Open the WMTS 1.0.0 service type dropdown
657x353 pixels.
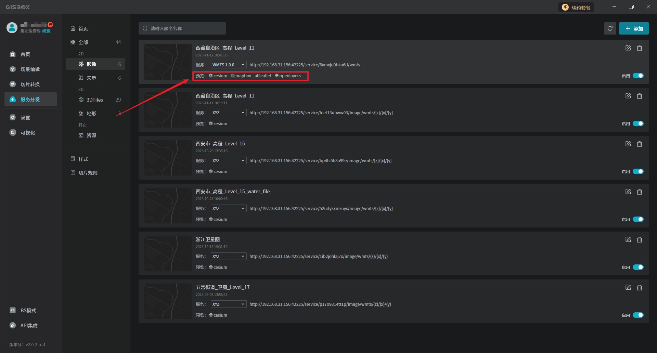pos(228,65)
